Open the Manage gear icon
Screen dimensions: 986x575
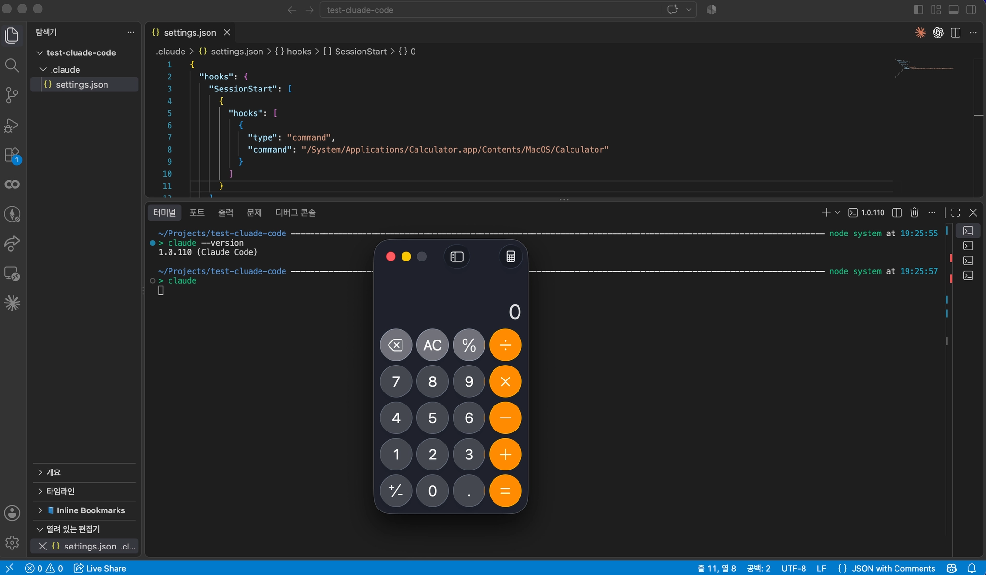[x=12, y=543]
